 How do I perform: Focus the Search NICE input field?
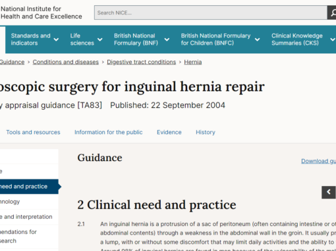point(211,12)
